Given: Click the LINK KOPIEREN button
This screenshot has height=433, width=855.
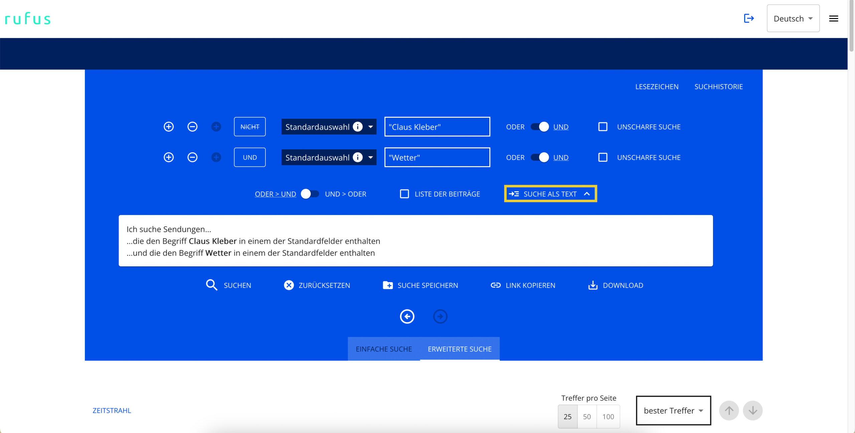Looking at the screenshot, I should (x=523, y=285).
